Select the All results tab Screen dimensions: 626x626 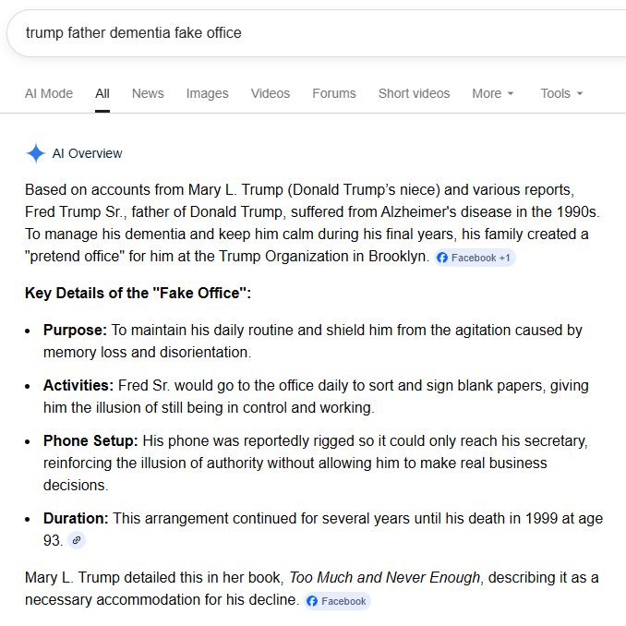tap(102, 93)
